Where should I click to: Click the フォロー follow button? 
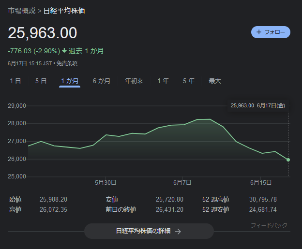coord(271,32)
